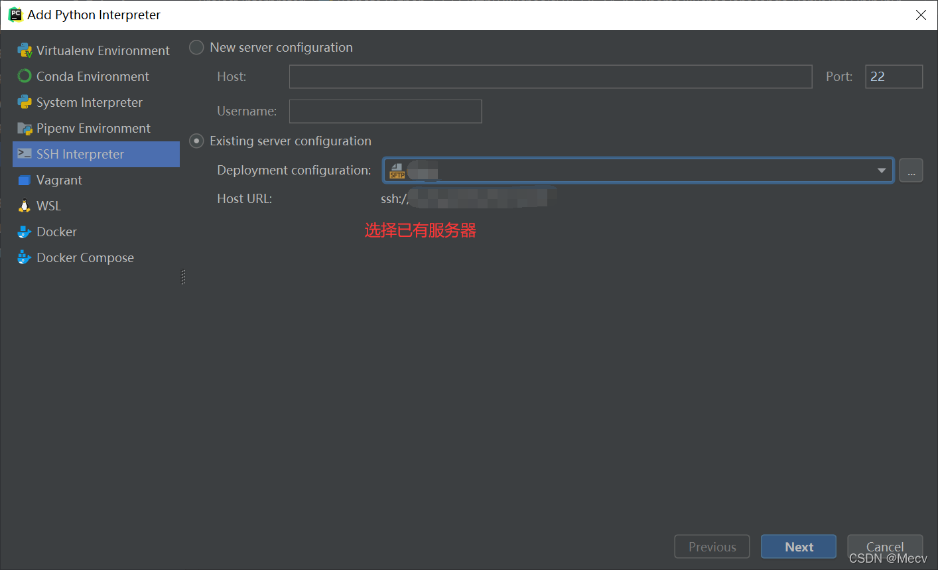
Task: Click the 'Username:' label
Action: 247,111
